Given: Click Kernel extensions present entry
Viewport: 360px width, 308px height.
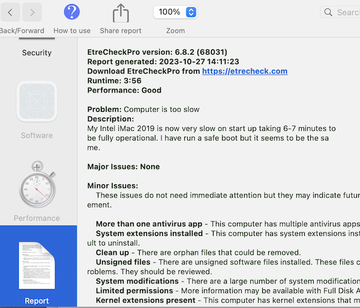Looking at the screenshot, I should (x=146, y=300).
